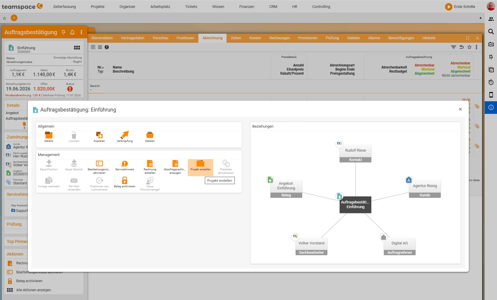Open the Zeiterfassung menu
The image size is (497, 300).
click(x=64, y=6)
